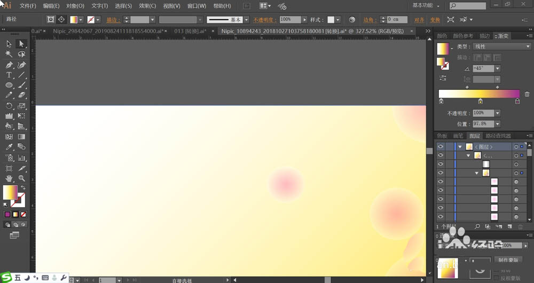Switch to the 路径查找器 panel tab

[x=498, y=136]
